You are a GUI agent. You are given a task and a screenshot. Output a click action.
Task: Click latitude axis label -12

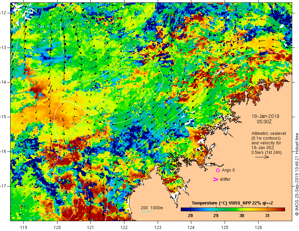(x=3, y=13)
